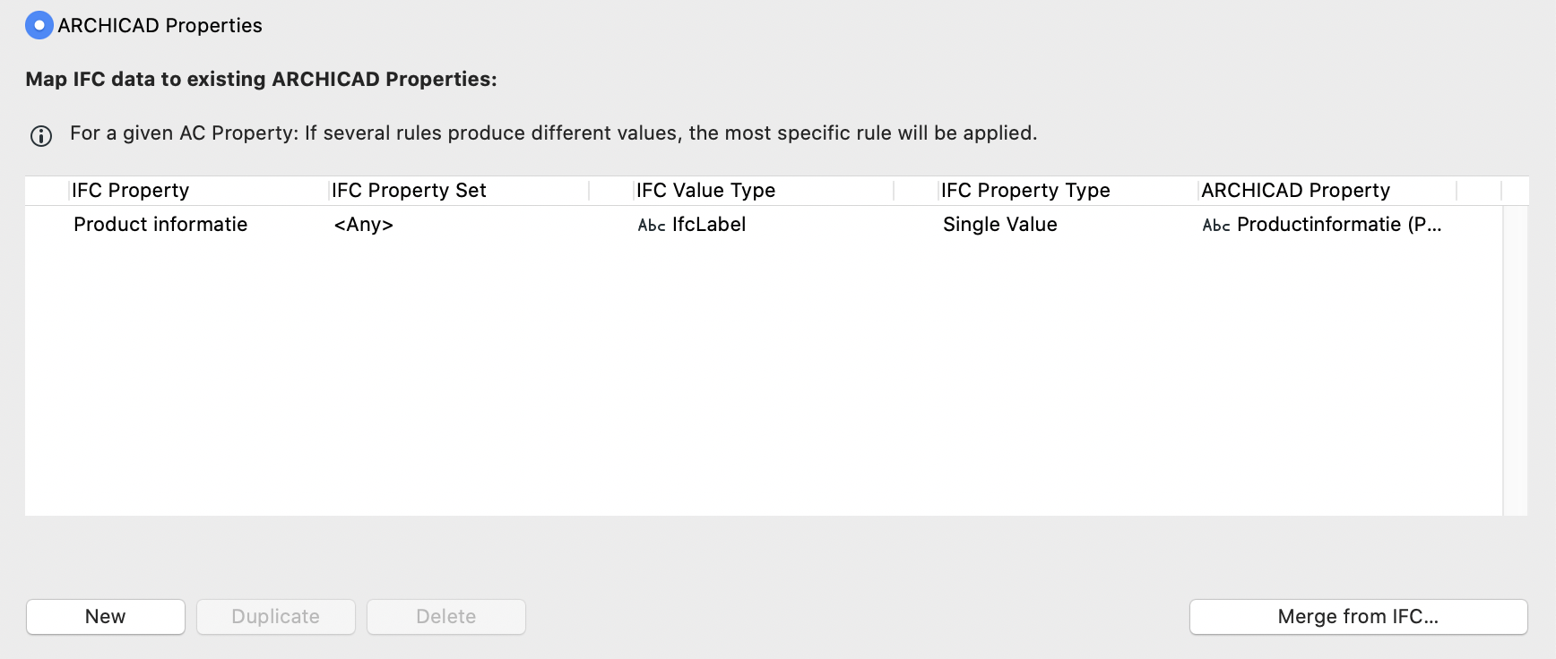Select the Product informatie row cell
The image size is (1556, 659).
pos(160,225)
